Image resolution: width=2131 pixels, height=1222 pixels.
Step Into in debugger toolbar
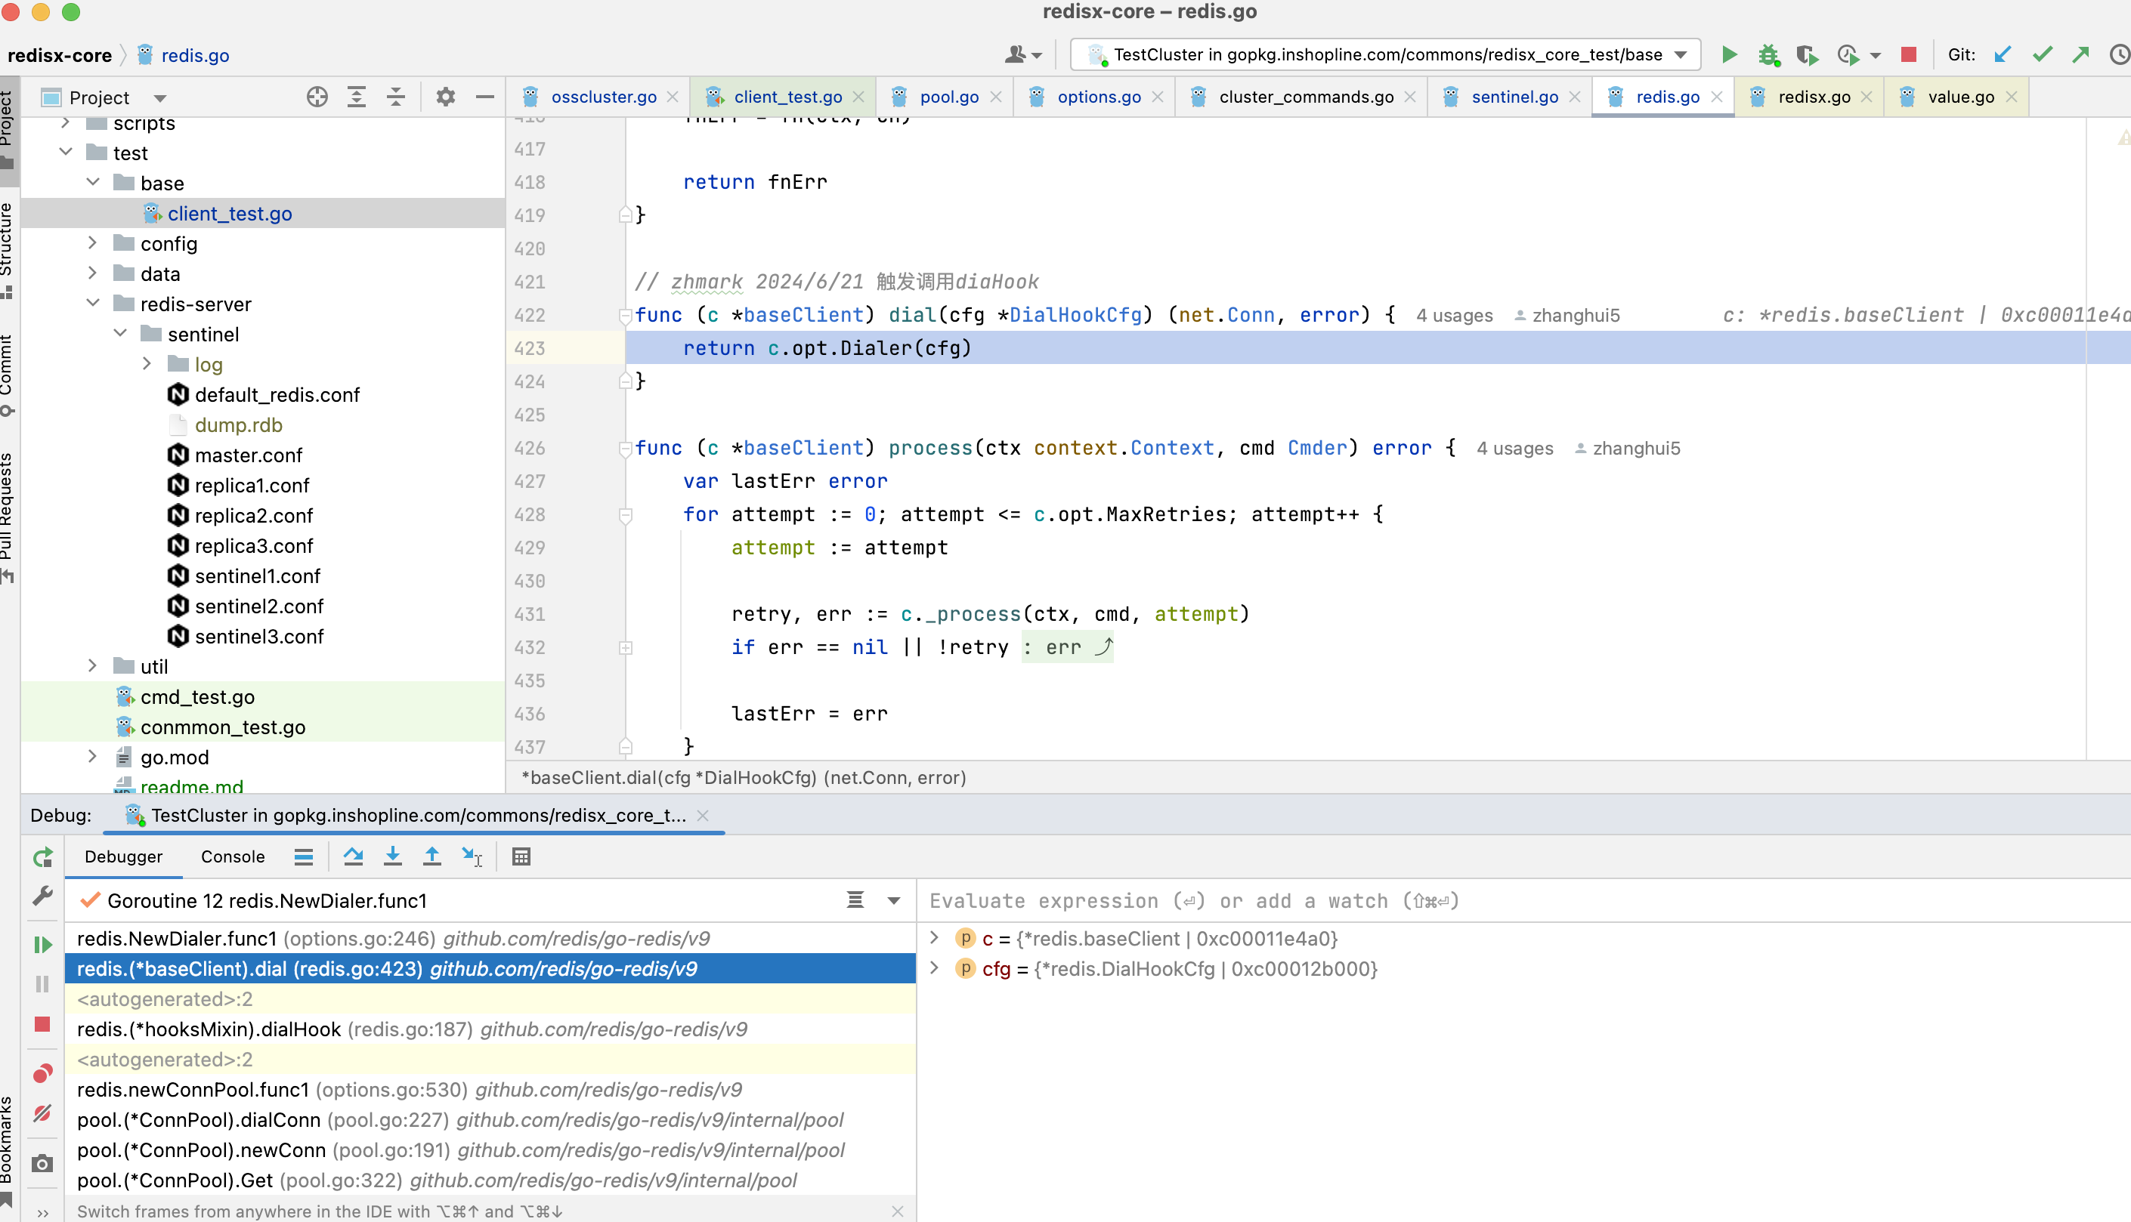(x=392, y=857)
